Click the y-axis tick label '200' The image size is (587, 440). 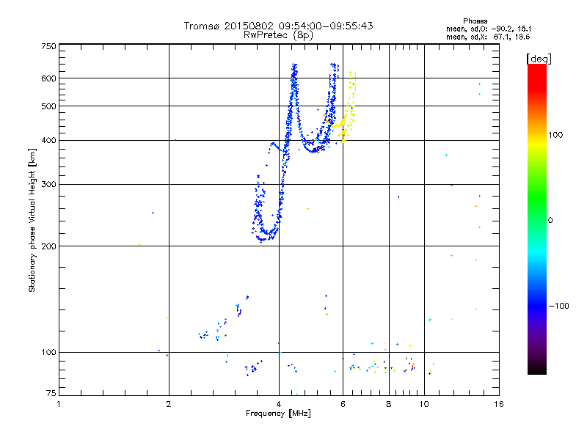click(48, 246)
